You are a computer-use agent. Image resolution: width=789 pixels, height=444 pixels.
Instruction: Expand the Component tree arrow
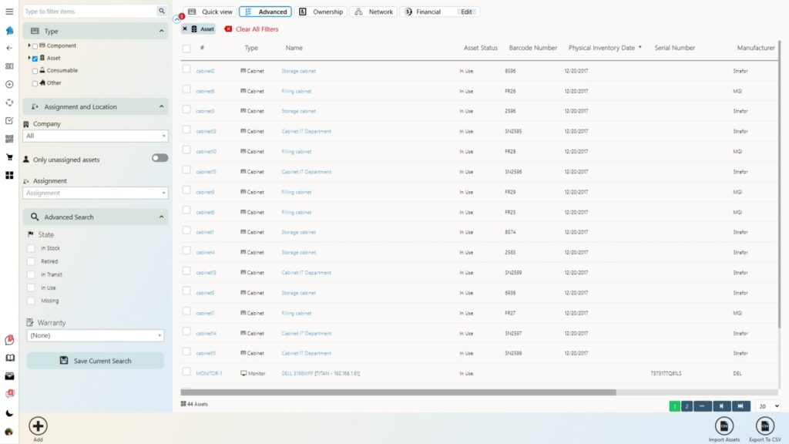(29, 46)
